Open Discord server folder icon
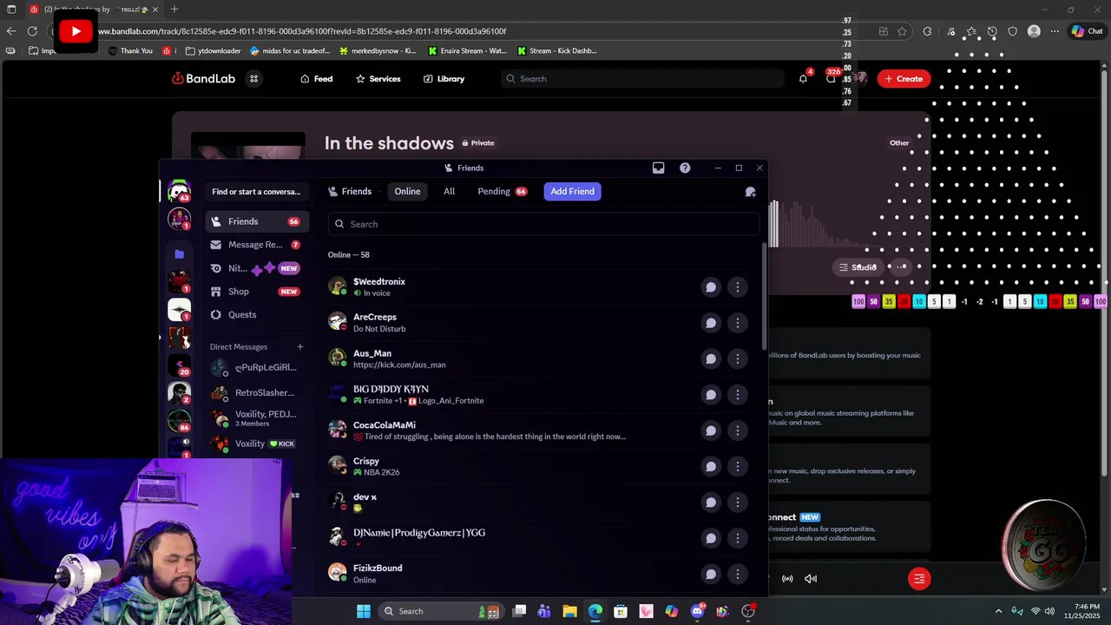This screenshot has height=625, width=1111. pyautogui.click(x=179, y=253)
